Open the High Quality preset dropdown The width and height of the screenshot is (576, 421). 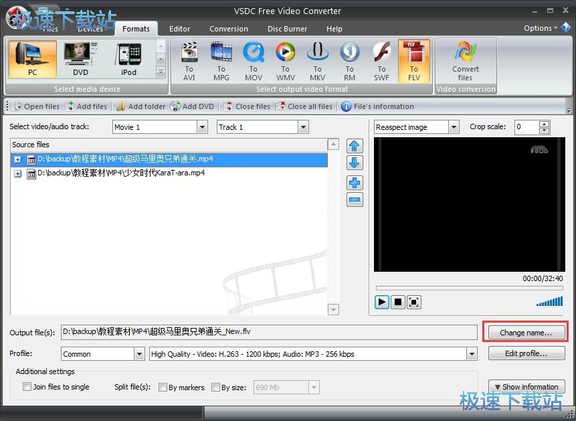coord(472,354)
